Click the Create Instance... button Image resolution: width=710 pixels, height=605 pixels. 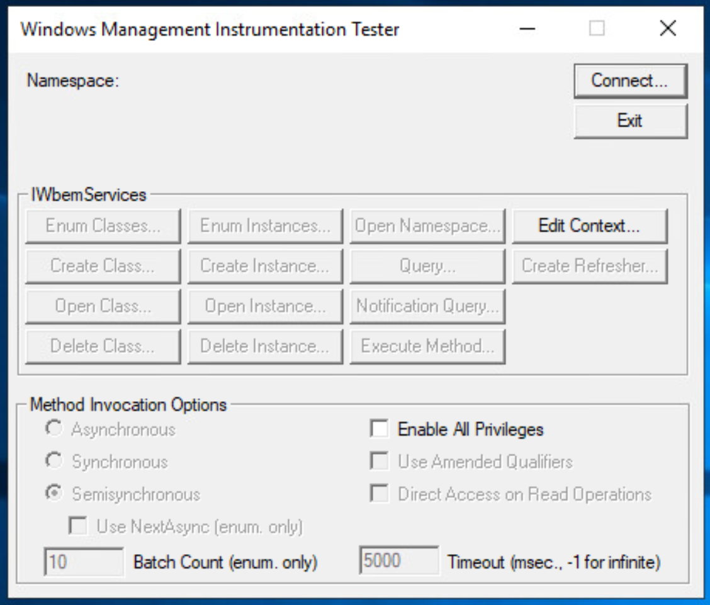pos(265,266)
